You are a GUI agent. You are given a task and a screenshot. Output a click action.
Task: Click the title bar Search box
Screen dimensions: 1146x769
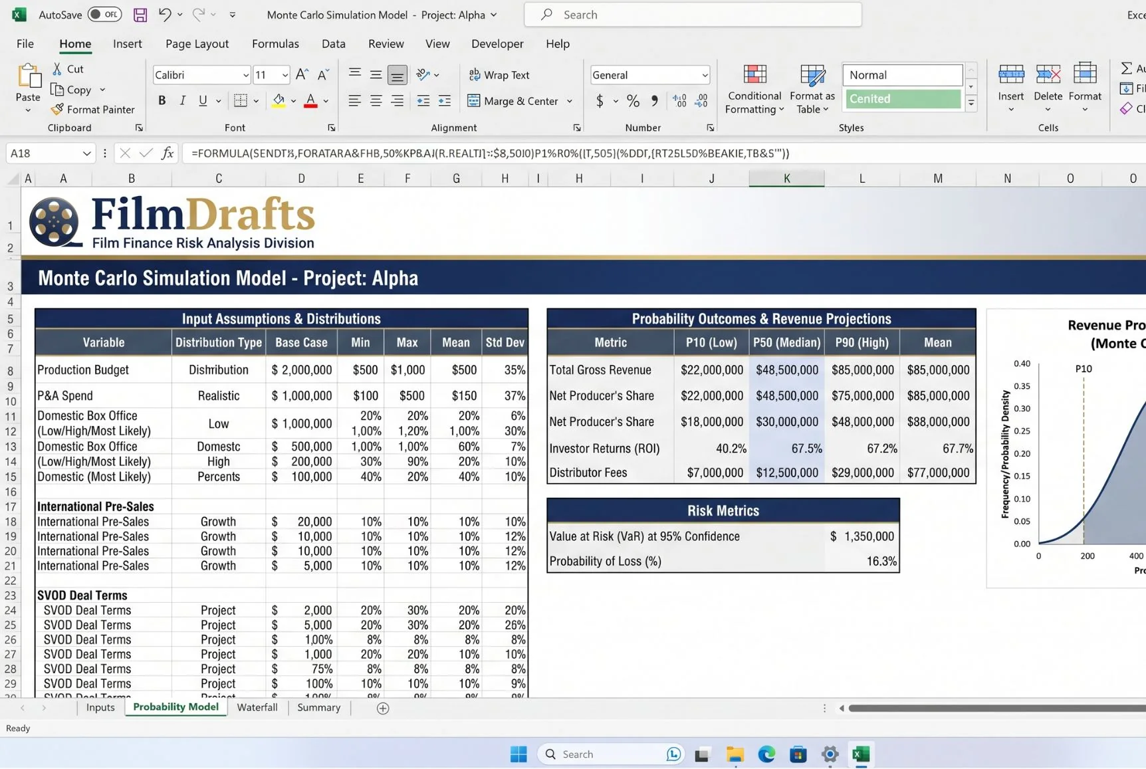click(x=693, y=15)
